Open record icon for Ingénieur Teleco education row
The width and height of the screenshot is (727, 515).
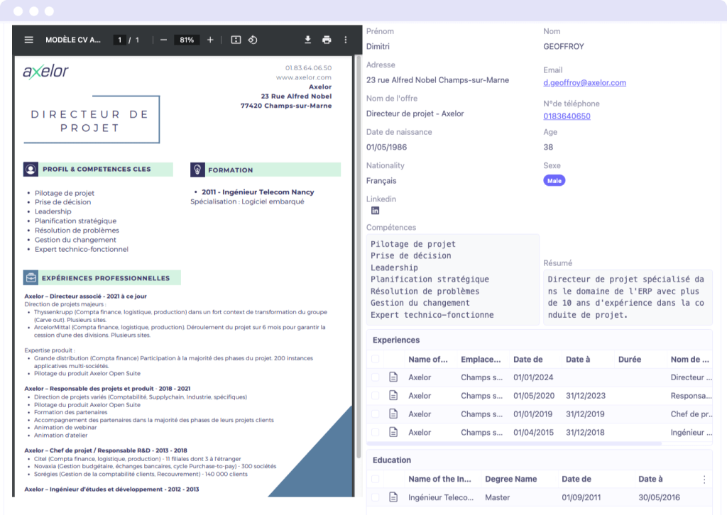pos(393,497)
